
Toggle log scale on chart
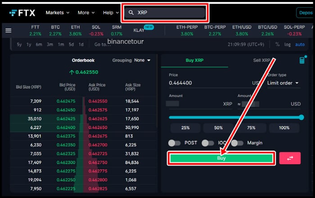(287, 45)
